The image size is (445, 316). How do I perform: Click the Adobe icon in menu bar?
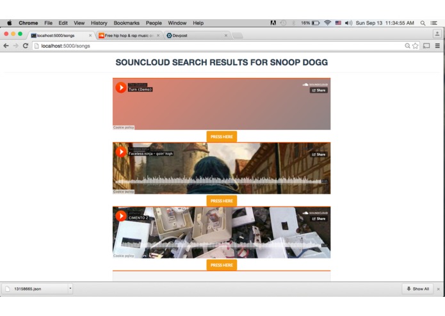pos(273,23)
